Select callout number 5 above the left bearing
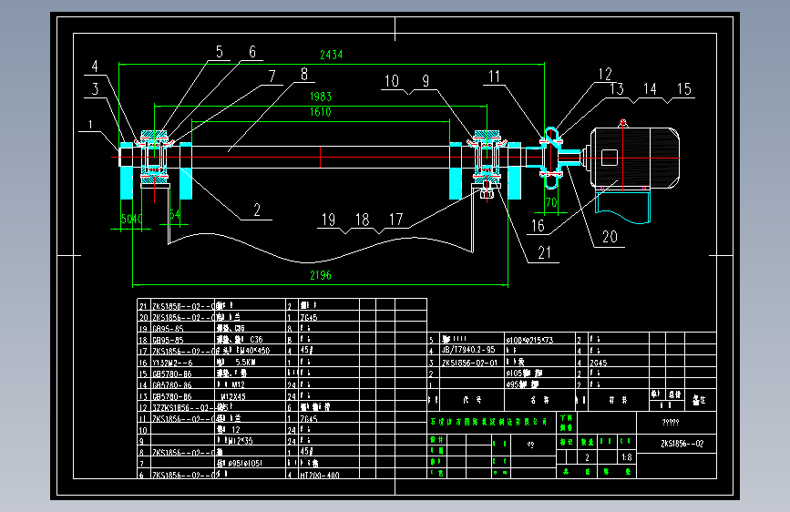The height and width of the screenshot is (512, 790). 220,51
